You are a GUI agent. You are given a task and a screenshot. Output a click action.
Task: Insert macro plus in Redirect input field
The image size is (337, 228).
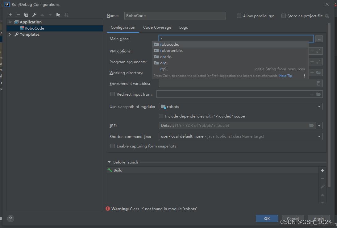312,94
